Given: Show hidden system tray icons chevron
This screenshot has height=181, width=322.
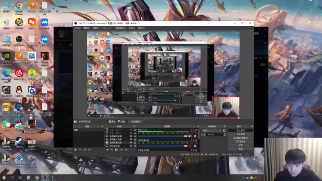Looking at the screenshot, I should click(x=244, y=178).
